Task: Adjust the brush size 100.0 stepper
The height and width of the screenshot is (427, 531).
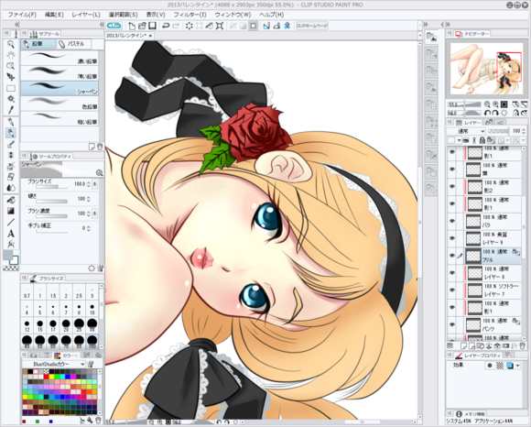Action: click(x=89, y=184)
